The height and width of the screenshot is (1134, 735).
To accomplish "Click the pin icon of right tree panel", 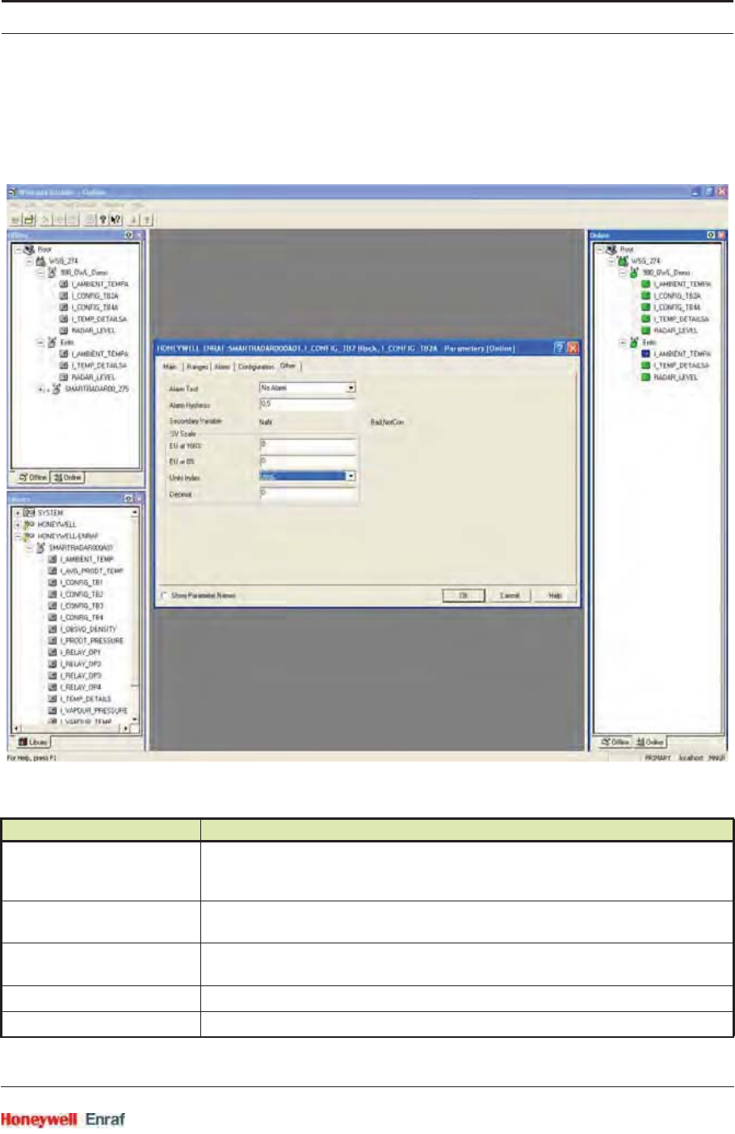I will [711, 235].
